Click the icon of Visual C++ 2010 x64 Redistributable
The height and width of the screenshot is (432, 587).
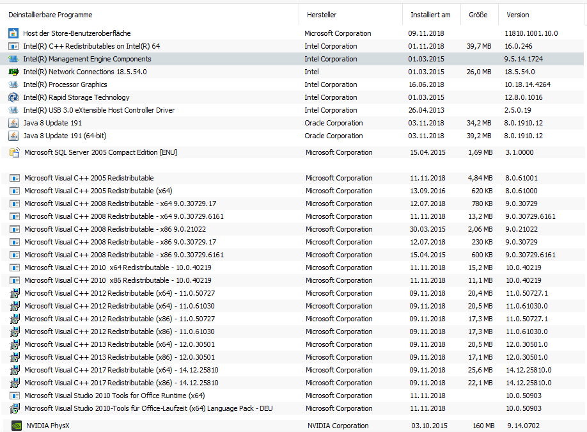(15, 268)
